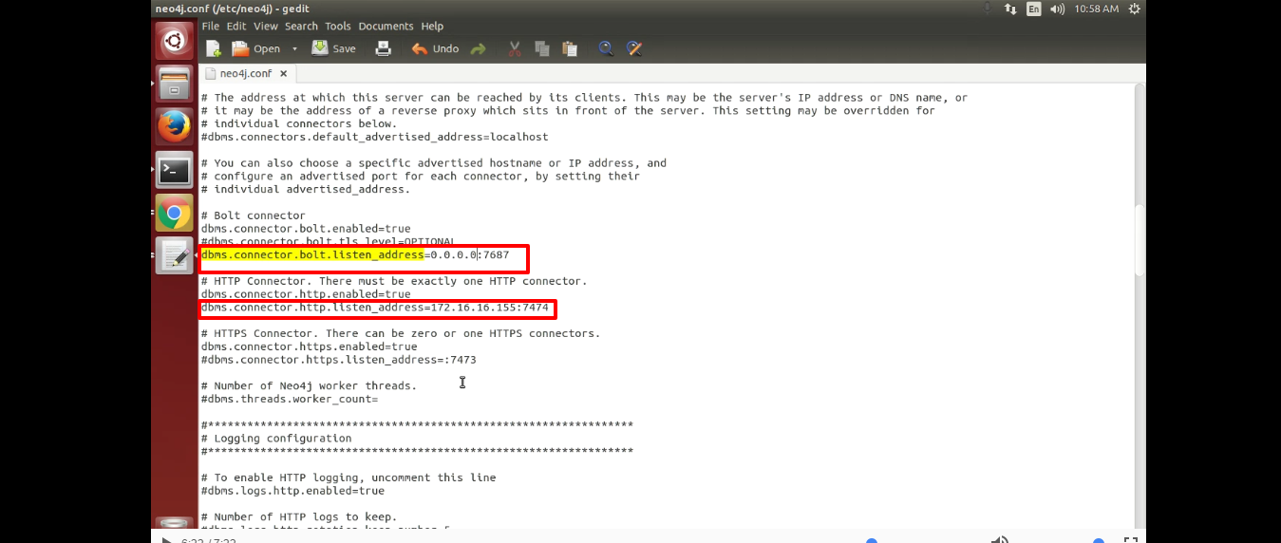Image resolution: width=1281 pixels, height=543 pixels.
Task: Click #dbms.connectors.default_advertised_address=localhost line
Action: (374, 137)
